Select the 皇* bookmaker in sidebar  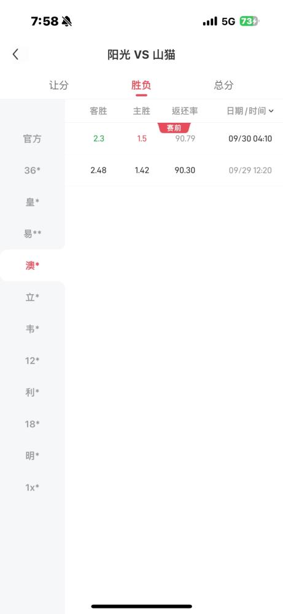[x=33, y=202]
